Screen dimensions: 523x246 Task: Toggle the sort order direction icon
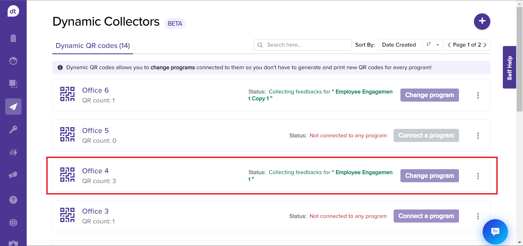(x=428, y=45)
